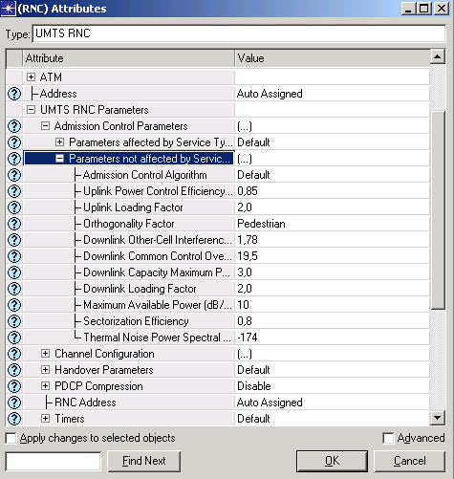
Task: Click help icon beside Parameters not affected by Service
Action: tap(14, 159)
